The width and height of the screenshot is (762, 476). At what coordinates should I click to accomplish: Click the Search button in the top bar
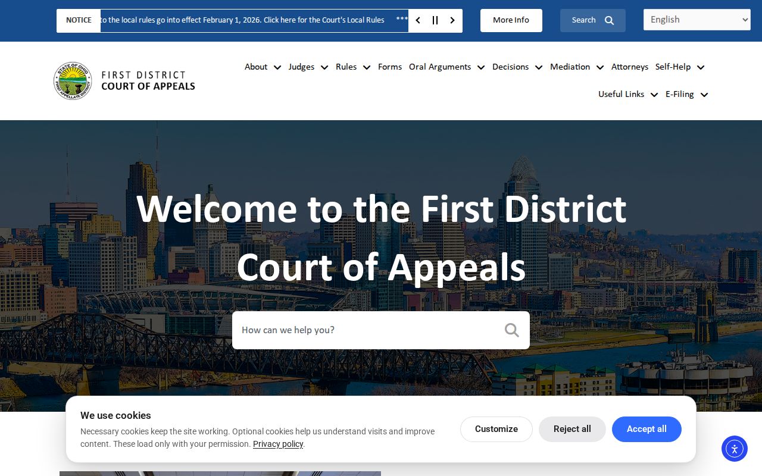(x=593, y=20)
